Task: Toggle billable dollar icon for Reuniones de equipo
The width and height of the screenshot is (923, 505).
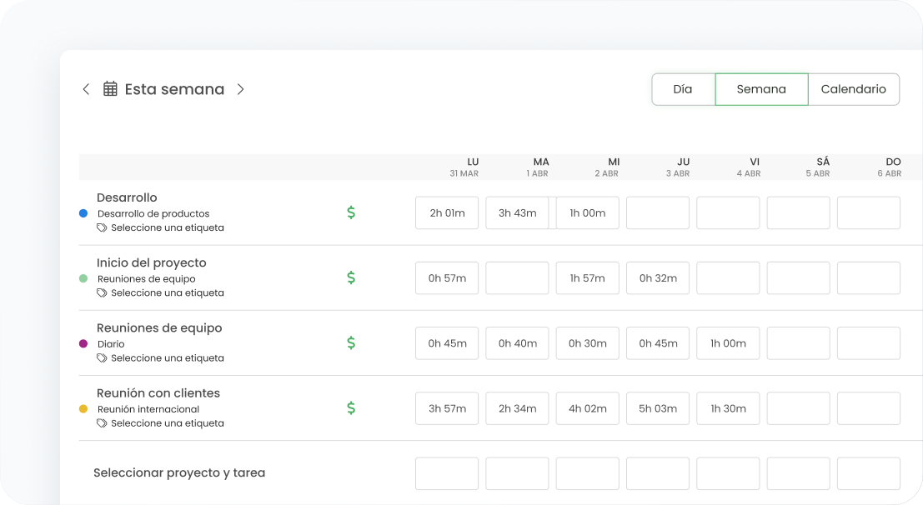Action: (x=351, y=342)
